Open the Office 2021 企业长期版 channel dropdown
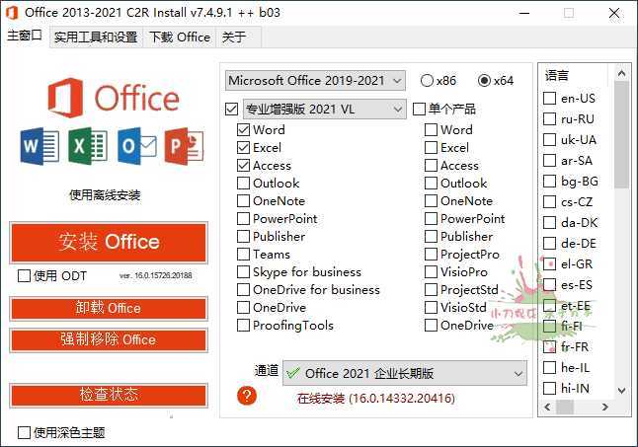The image size is (638, 447). point(404,374)
